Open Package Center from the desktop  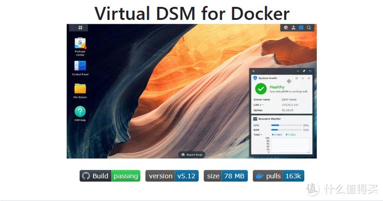[x=80, y=47]
